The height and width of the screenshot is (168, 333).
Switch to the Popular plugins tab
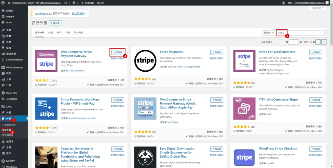pyautogui.click(x=59, y=33)
